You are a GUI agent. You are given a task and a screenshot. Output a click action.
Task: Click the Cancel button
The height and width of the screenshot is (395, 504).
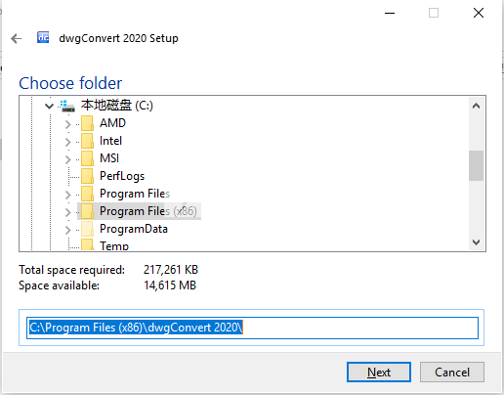tap(452, 372)
